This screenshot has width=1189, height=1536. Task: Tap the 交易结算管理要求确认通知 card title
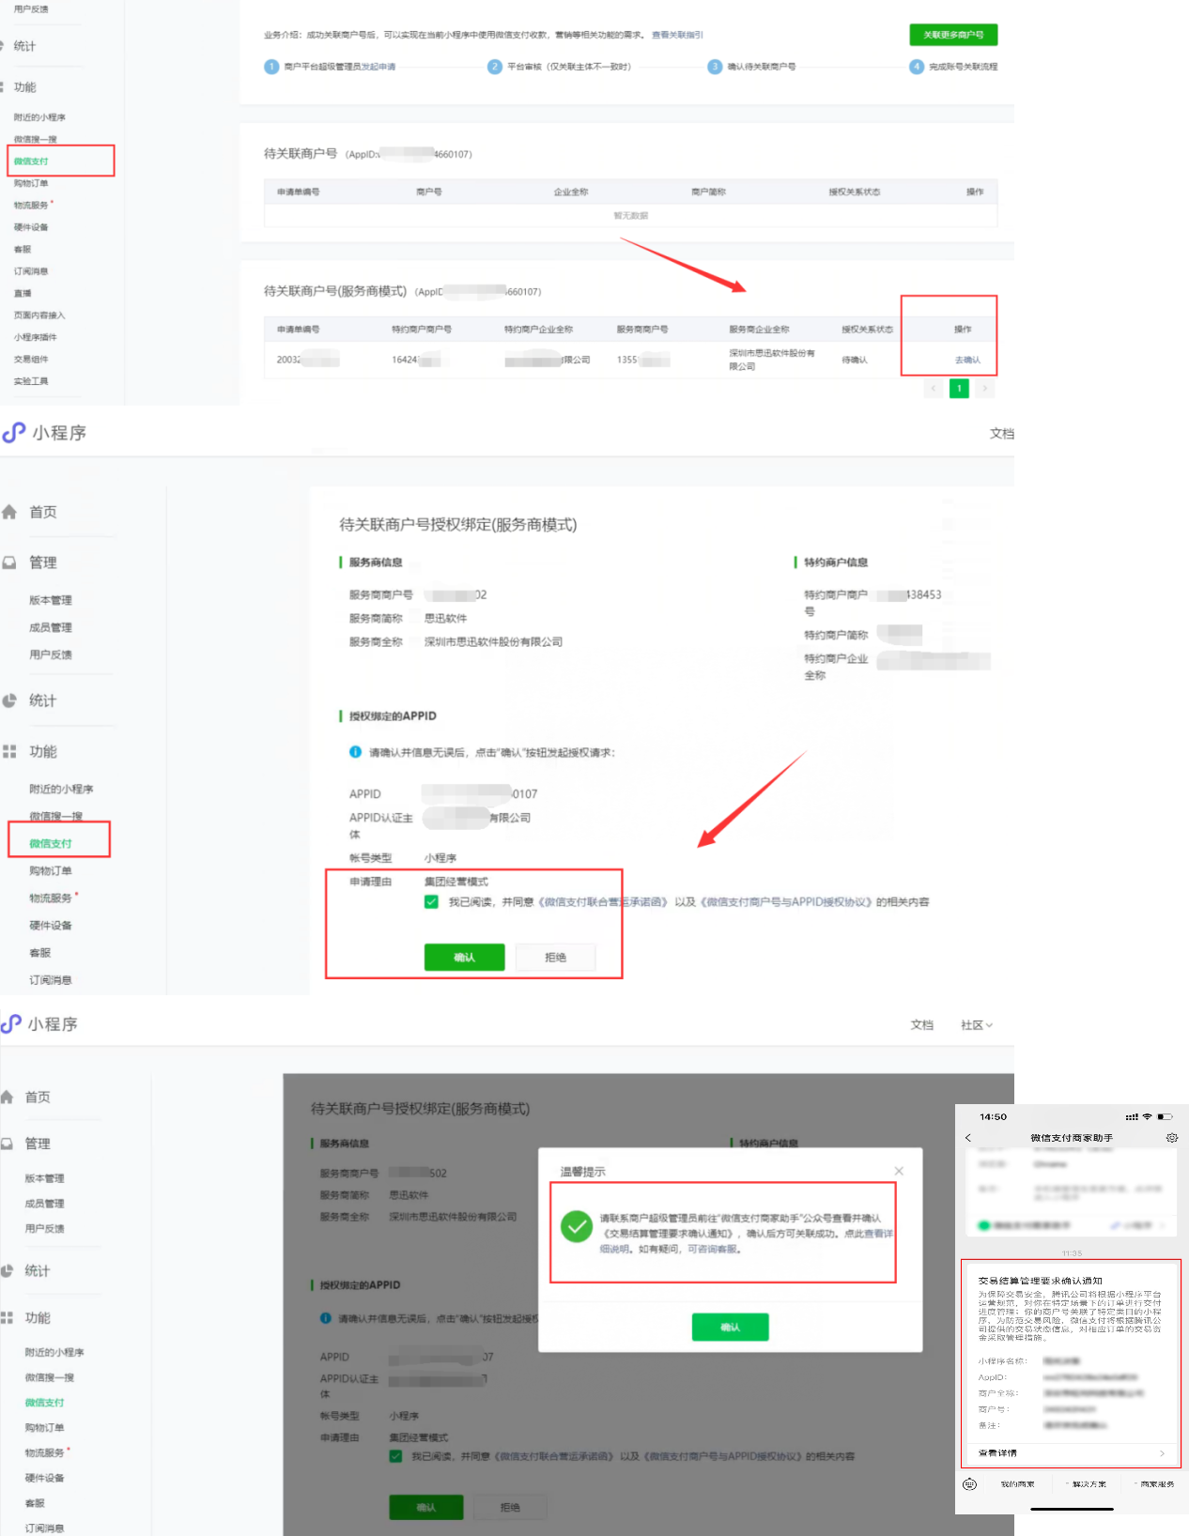[x=1041, y=1281]
